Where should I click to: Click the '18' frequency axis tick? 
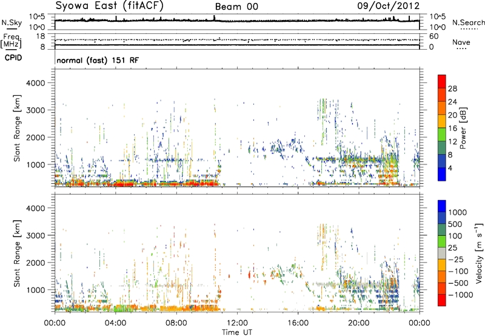[x=41, y=36]
